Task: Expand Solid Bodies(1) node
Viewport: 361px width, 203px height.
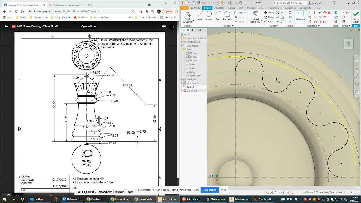Action: coord(181,42)
